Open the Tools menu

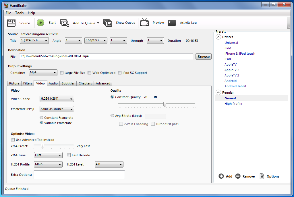(x=19, y=13)
